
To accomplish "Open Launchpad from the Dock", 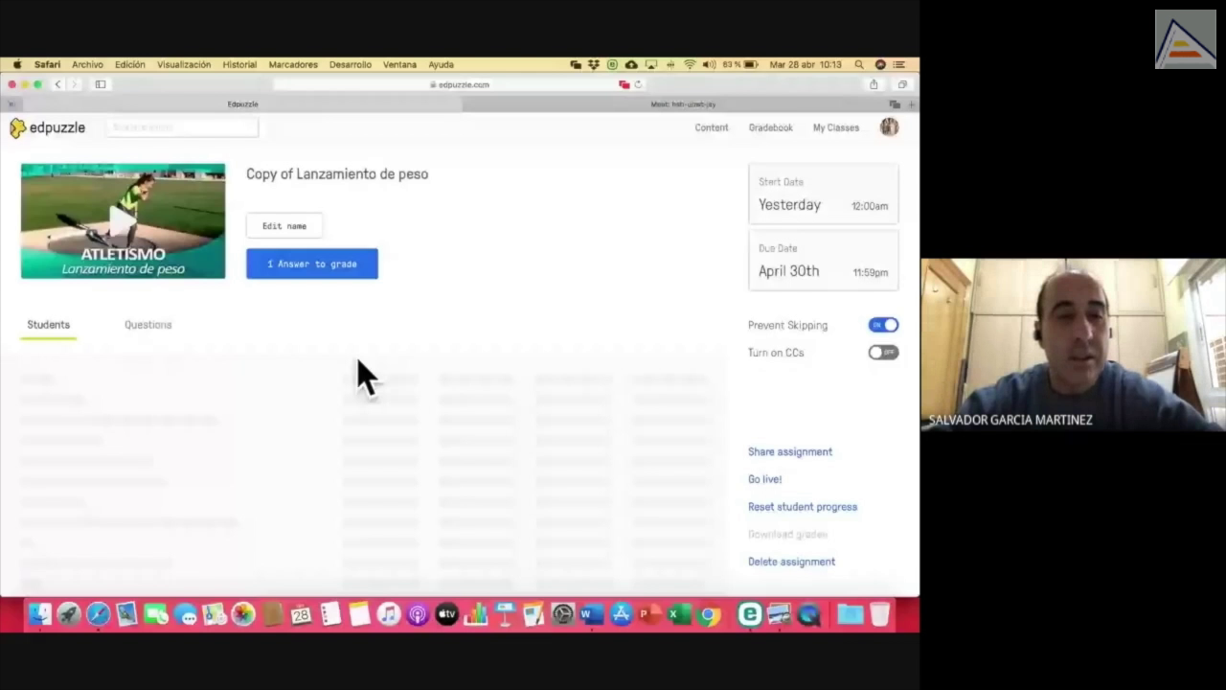I will click(69, 614).
